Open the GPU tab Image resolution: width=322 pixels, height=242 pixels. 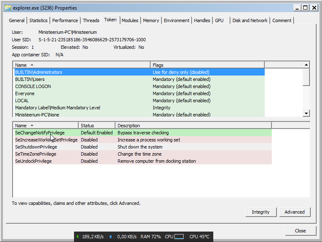219,20
